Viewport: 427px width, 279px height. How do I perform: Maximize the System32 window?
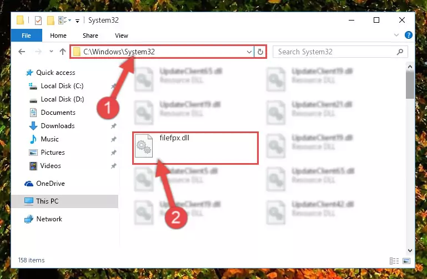(376, 20)
